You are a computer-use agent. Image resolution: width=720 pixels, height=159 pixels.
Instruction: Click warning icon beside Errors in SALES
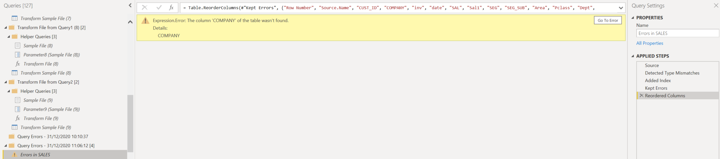[x=14, y=155]
